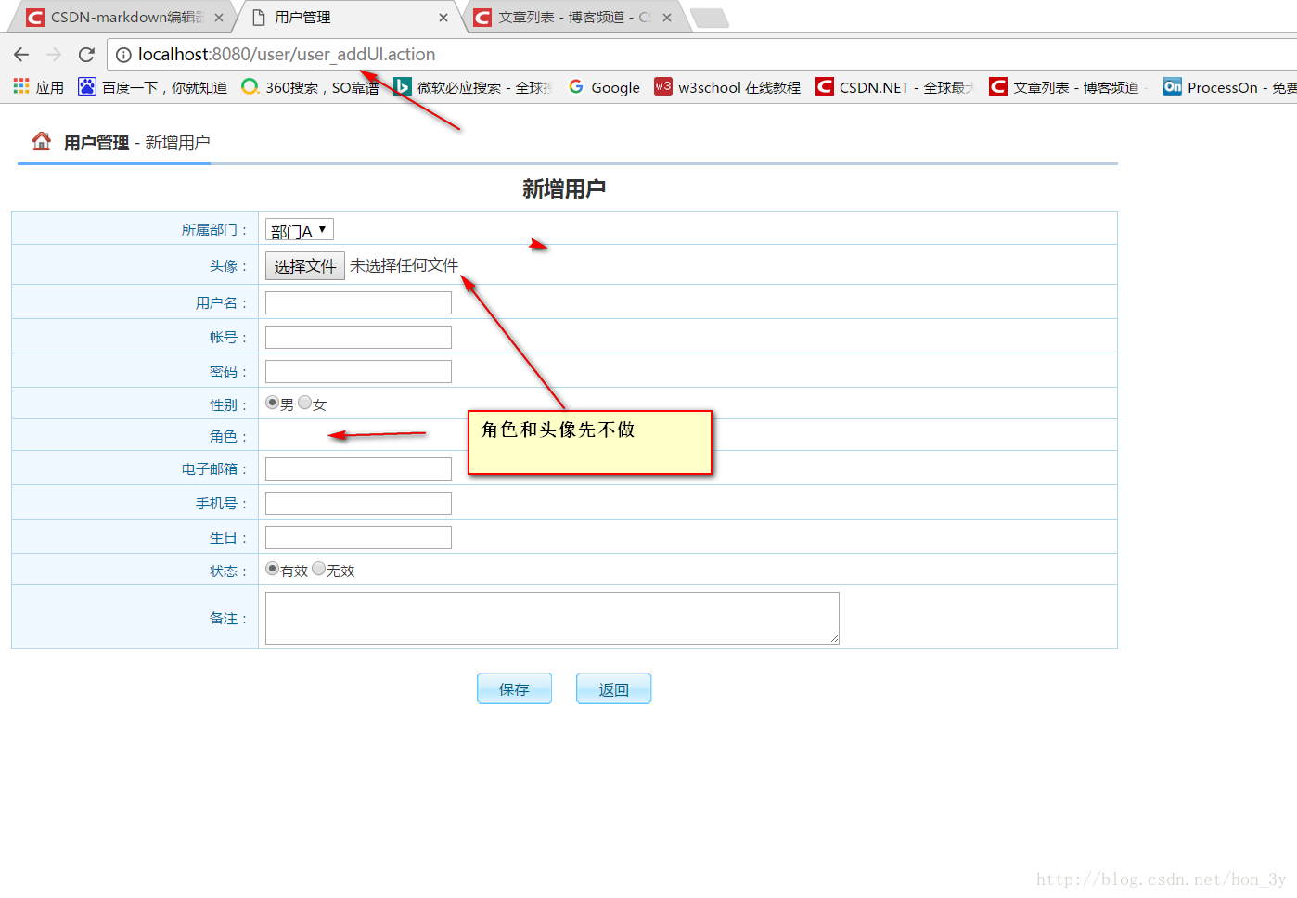1297x898 pixels.
Task: Select the 有效 status radio button
Action: [x=272, y=569]
